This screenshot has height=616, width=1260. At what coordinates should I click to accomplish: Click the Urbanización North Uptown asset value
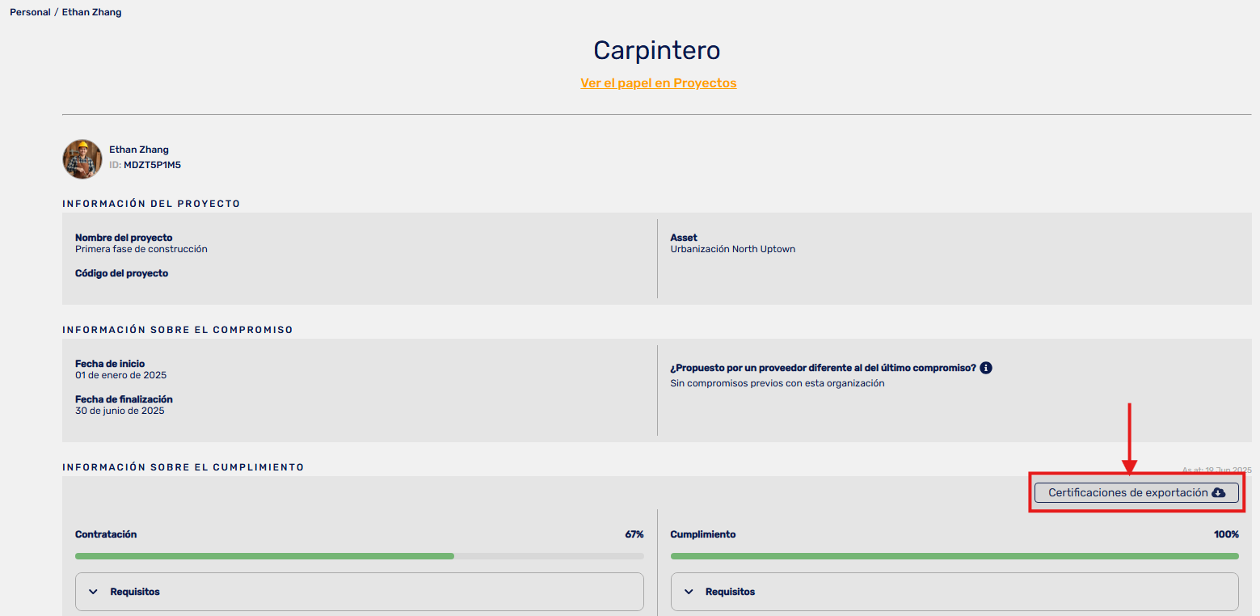[x=732, y=249]
